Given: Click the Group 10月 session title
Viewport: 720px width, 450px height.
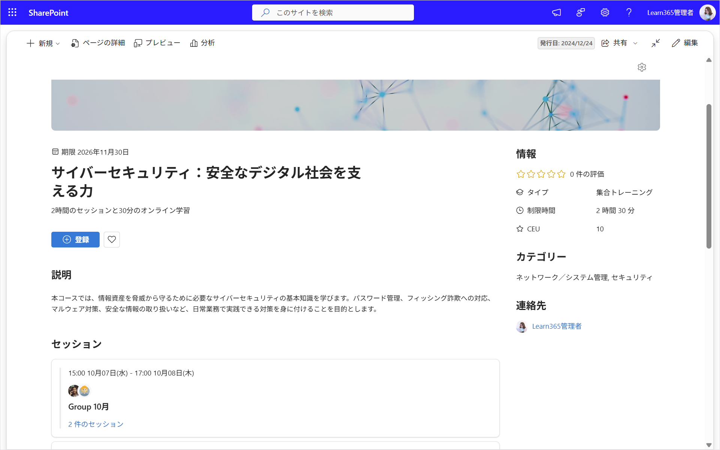Looking at the screenshot, I should pos(88,407).
